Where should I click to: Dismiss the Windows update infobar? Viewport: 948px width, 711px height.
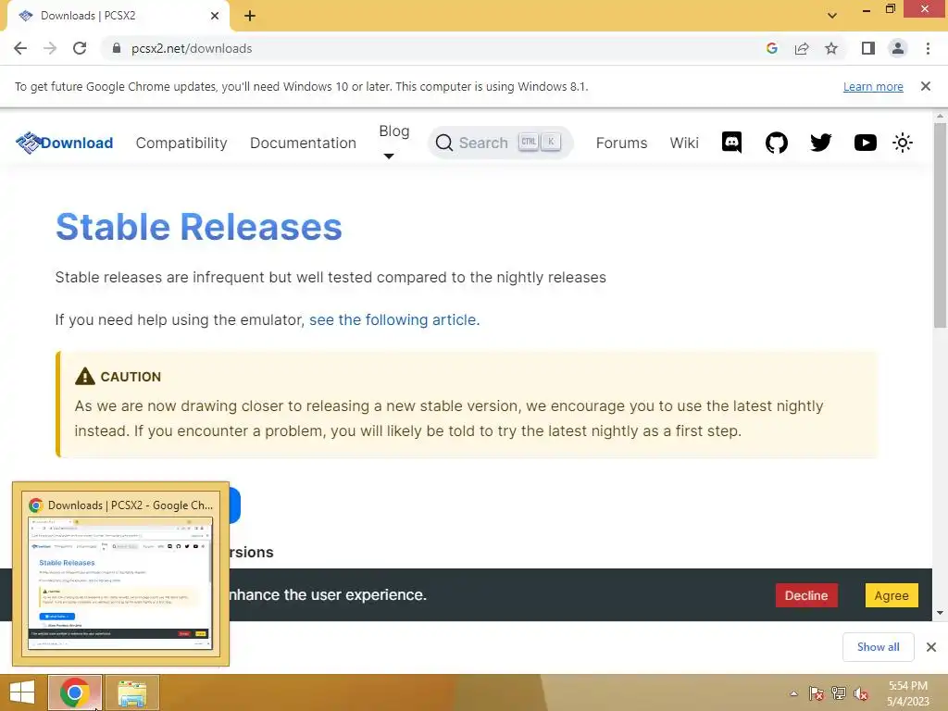pos(926,86)
